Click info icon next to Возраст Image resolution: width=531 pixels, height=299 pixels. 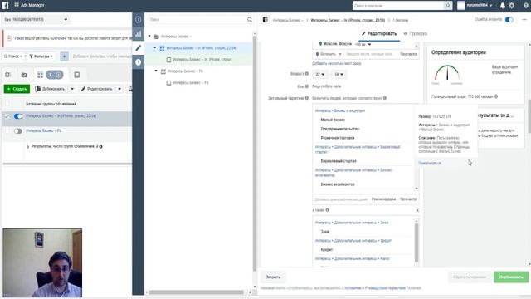click(x=307, y=74)
